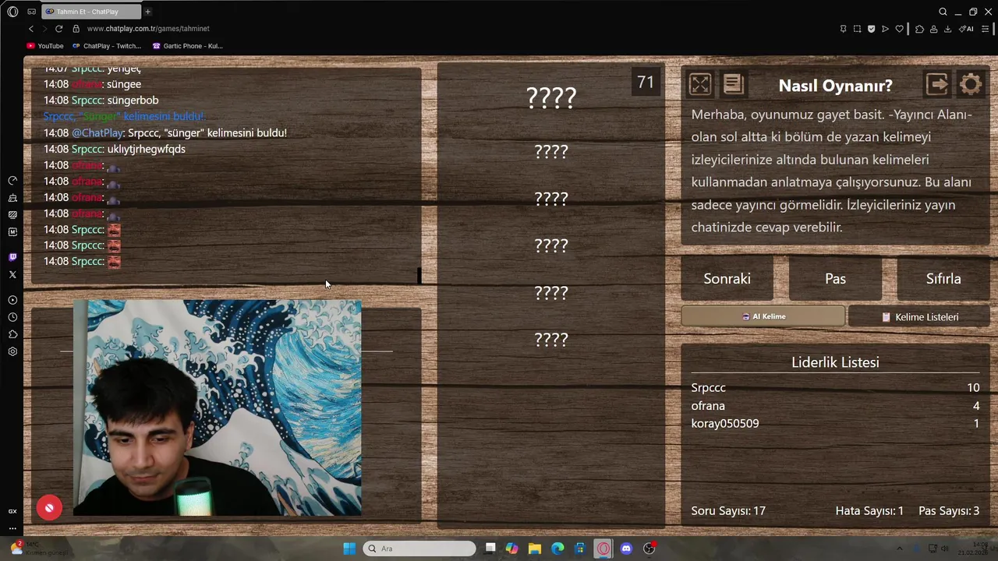Open Microsoft Edge from the taskbar
998x561 pixels.
557,549
